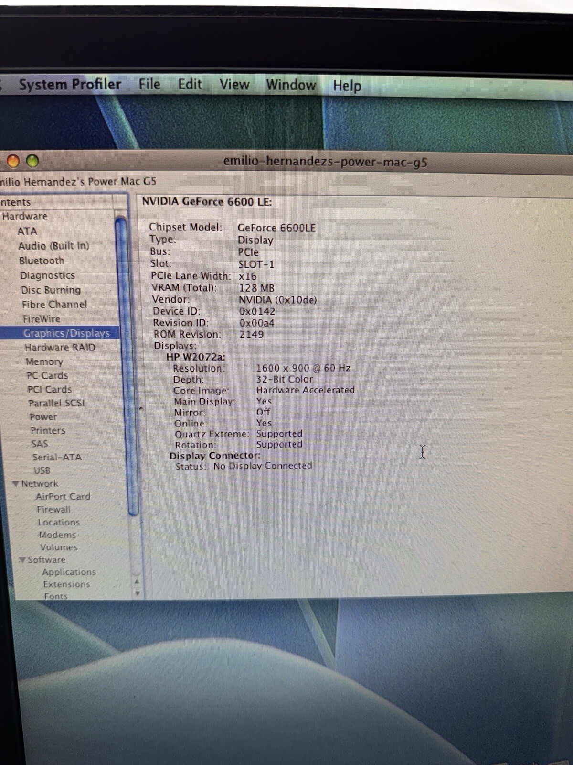Click Vendor value "NVIDIA (0x10de)"
Screen dimensions: 573x765
pyautogui.click(x=278, y=300)
